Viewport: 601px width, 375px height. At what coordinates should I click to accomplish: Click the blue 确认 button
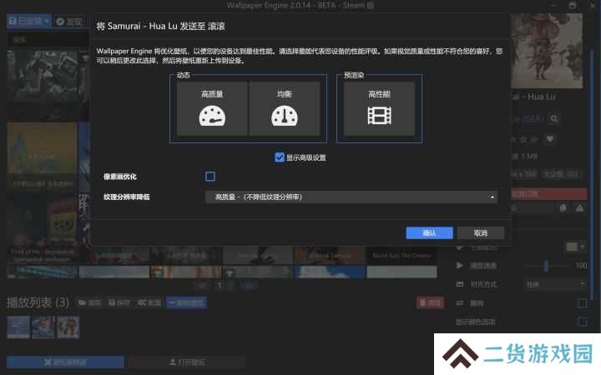(x=429, y=233)
